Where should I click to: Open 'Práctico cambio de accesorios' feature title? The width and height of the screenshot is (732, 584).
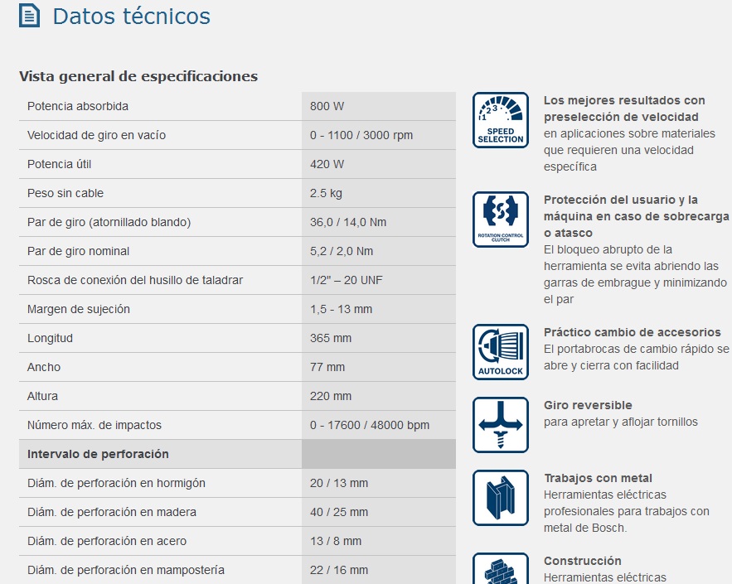point(632,332)
